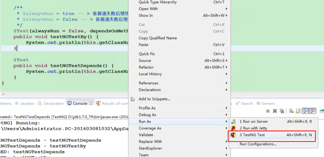Open Run Configurations... dialog entry

pyautogui.click(x=274, y=144)
